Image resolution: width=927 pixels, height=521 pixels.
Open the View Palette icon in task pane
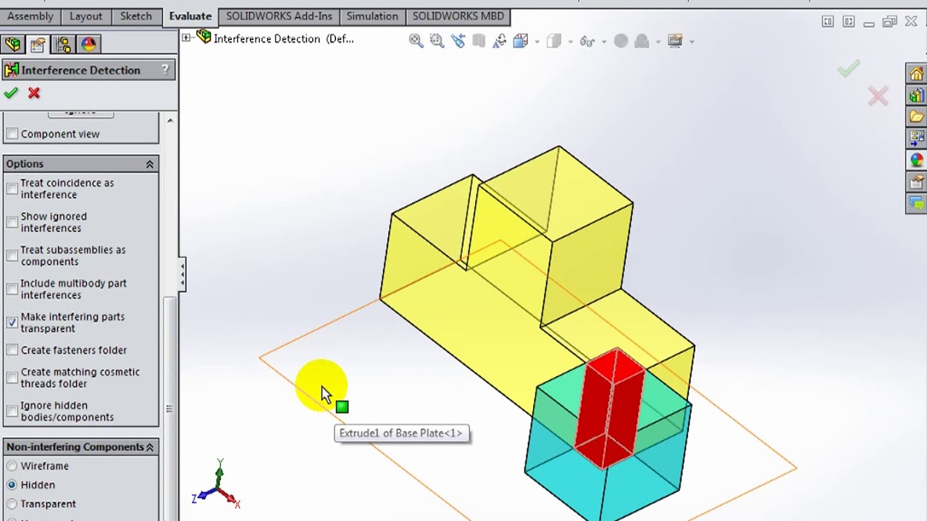[916, 137]
